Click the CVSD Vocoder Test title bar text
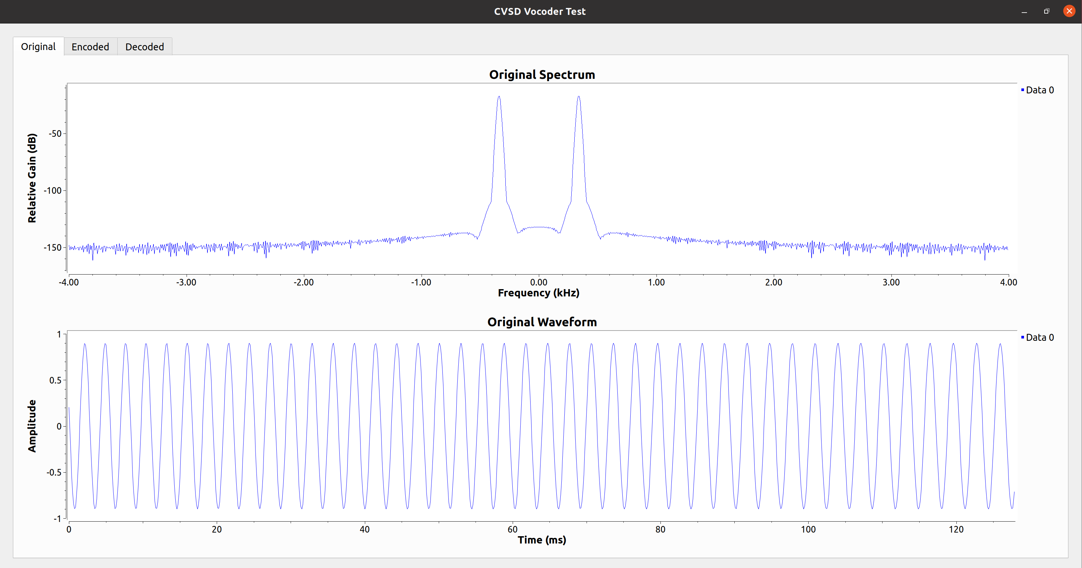 click(x=539, y=11)
